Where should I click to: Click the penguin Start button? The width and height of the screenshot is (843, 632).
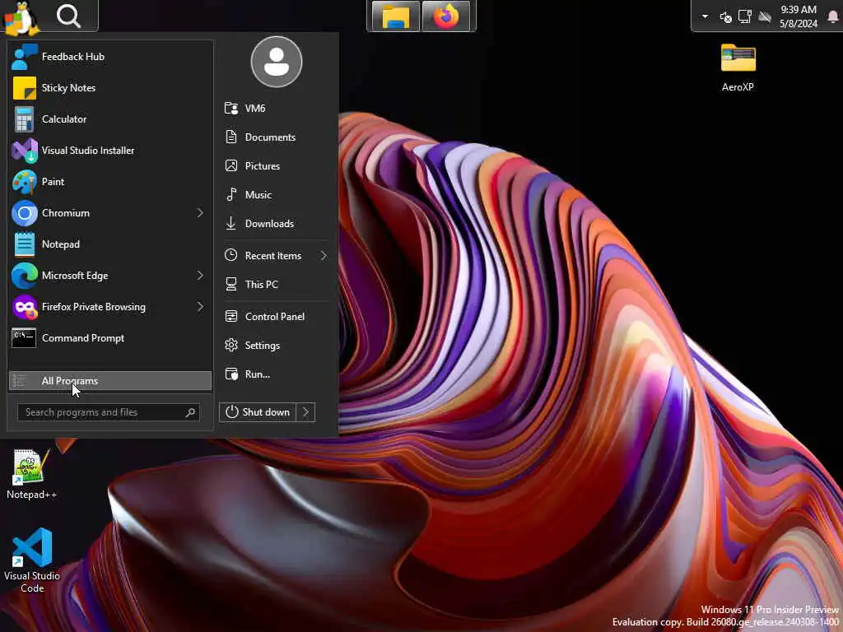tap(21, 18)
